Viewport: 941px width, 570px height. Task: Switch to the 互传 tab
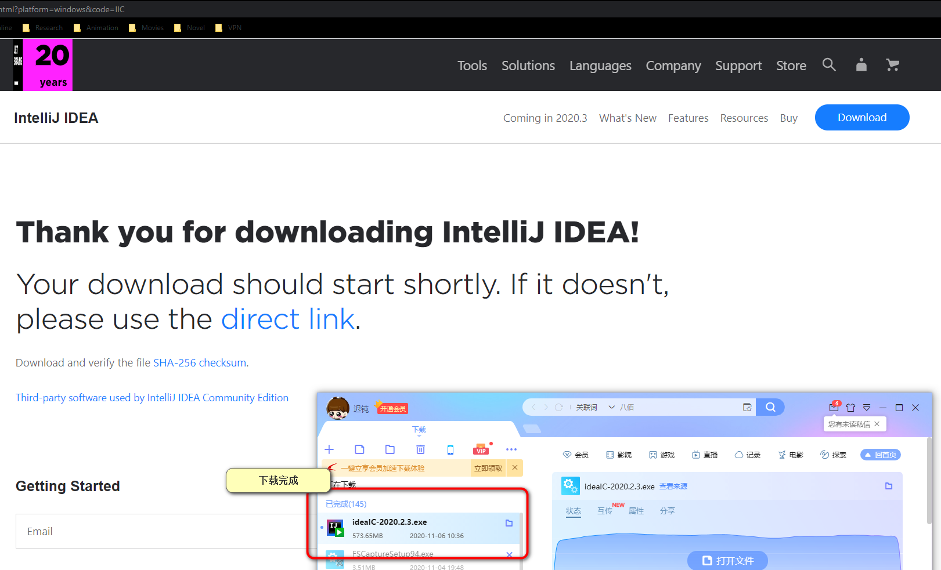coord(605,511)
